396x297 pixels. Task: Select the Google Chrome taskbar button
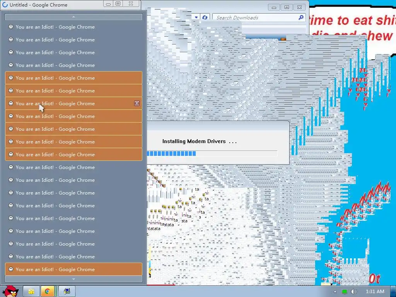[48, 292]
